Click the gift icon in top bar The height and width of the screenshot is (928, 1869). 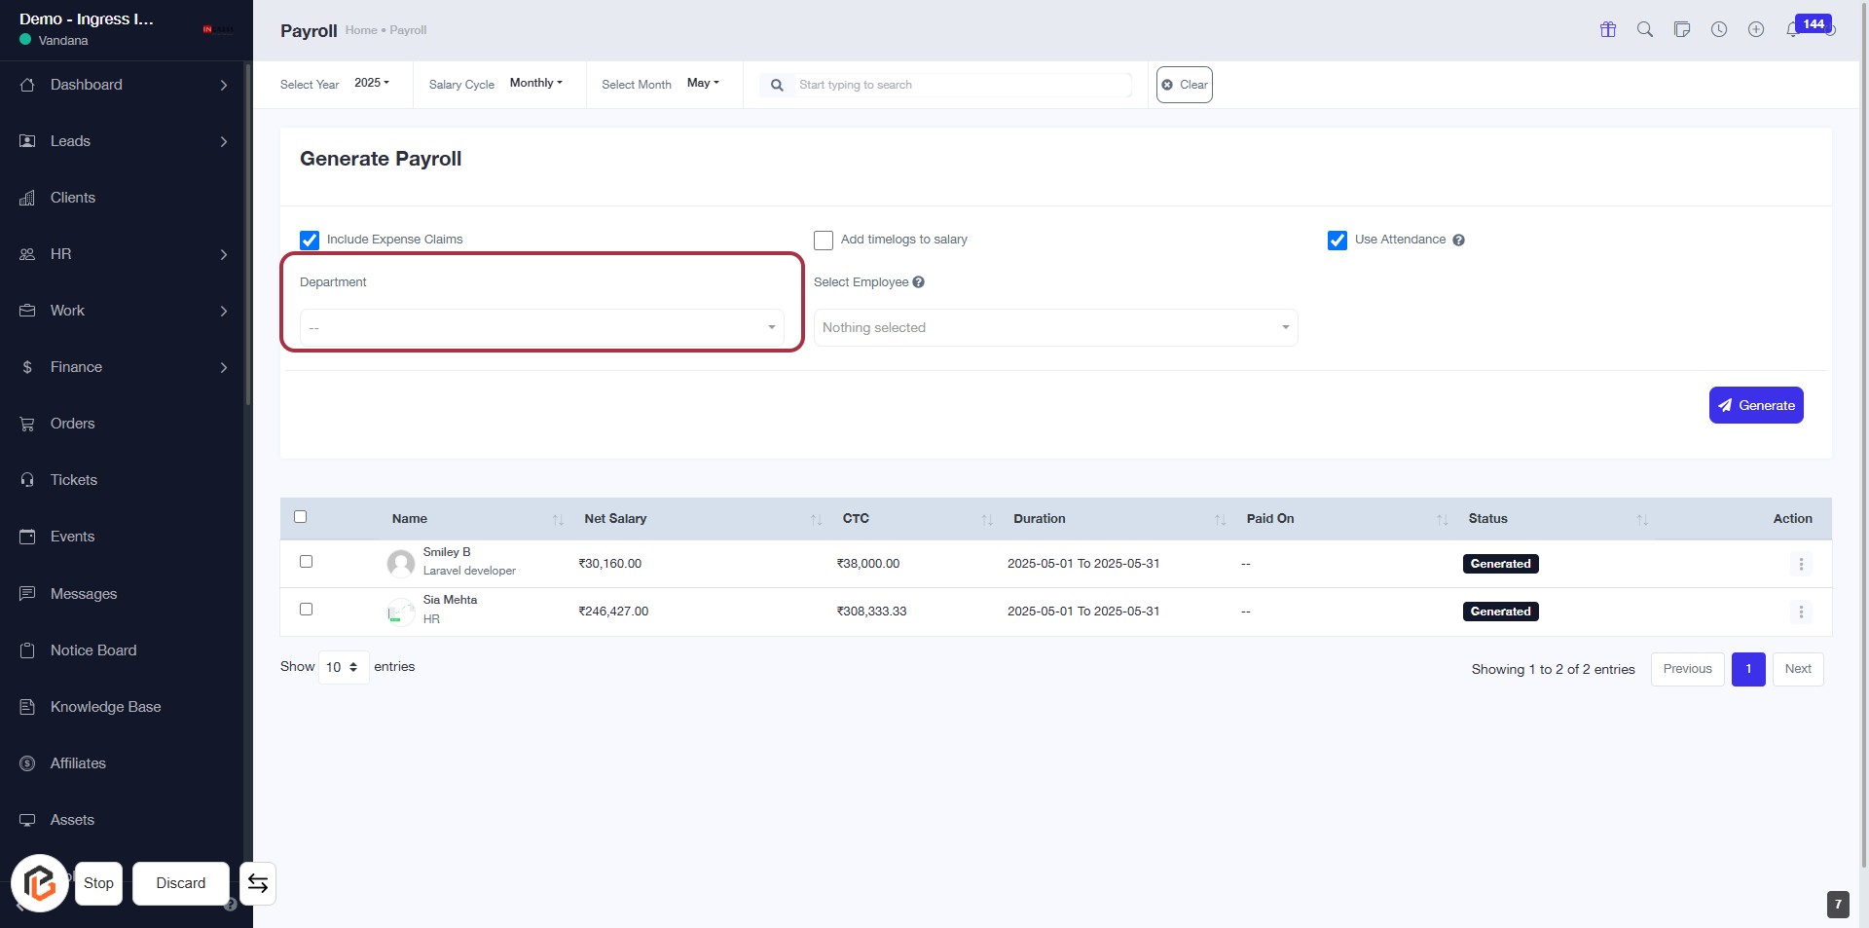1607,29
